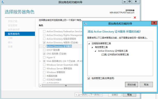Select Windows 部署服务 role label

(56, 72)
